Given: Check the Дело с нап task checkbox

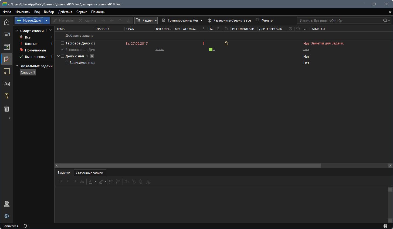Looking at the screenshot, I should click(x=62, y=56).
